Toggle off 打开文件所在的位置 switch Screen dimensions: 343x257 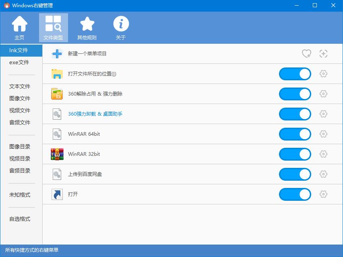[x=295, y=74]
